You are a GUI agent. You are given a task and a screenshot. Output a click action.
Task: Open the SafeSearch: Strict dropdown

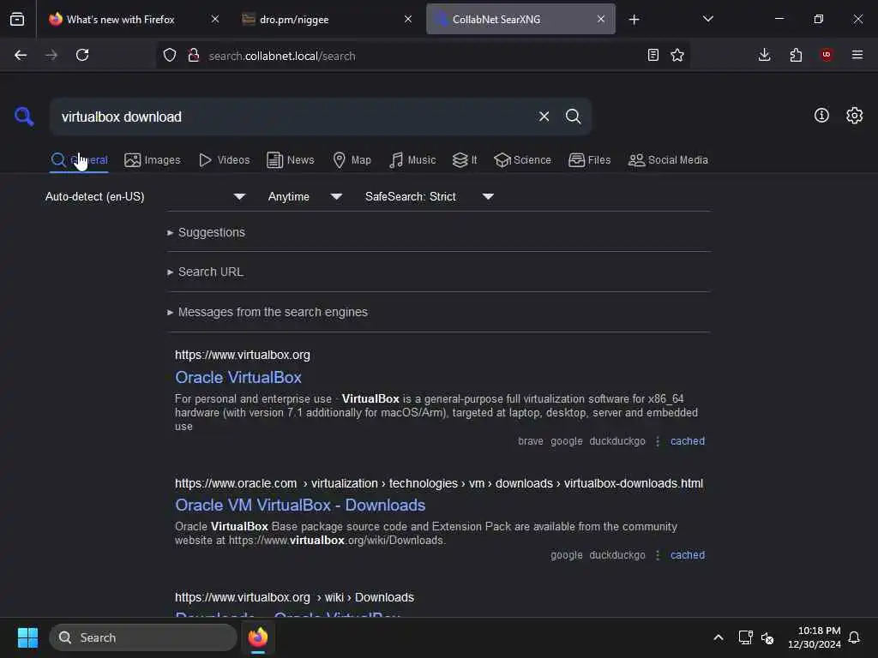click(x=429, y=196)
